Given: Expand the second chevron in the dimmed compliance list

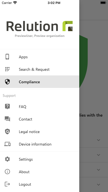Looking at the screenshot, I should click(98, 155).
